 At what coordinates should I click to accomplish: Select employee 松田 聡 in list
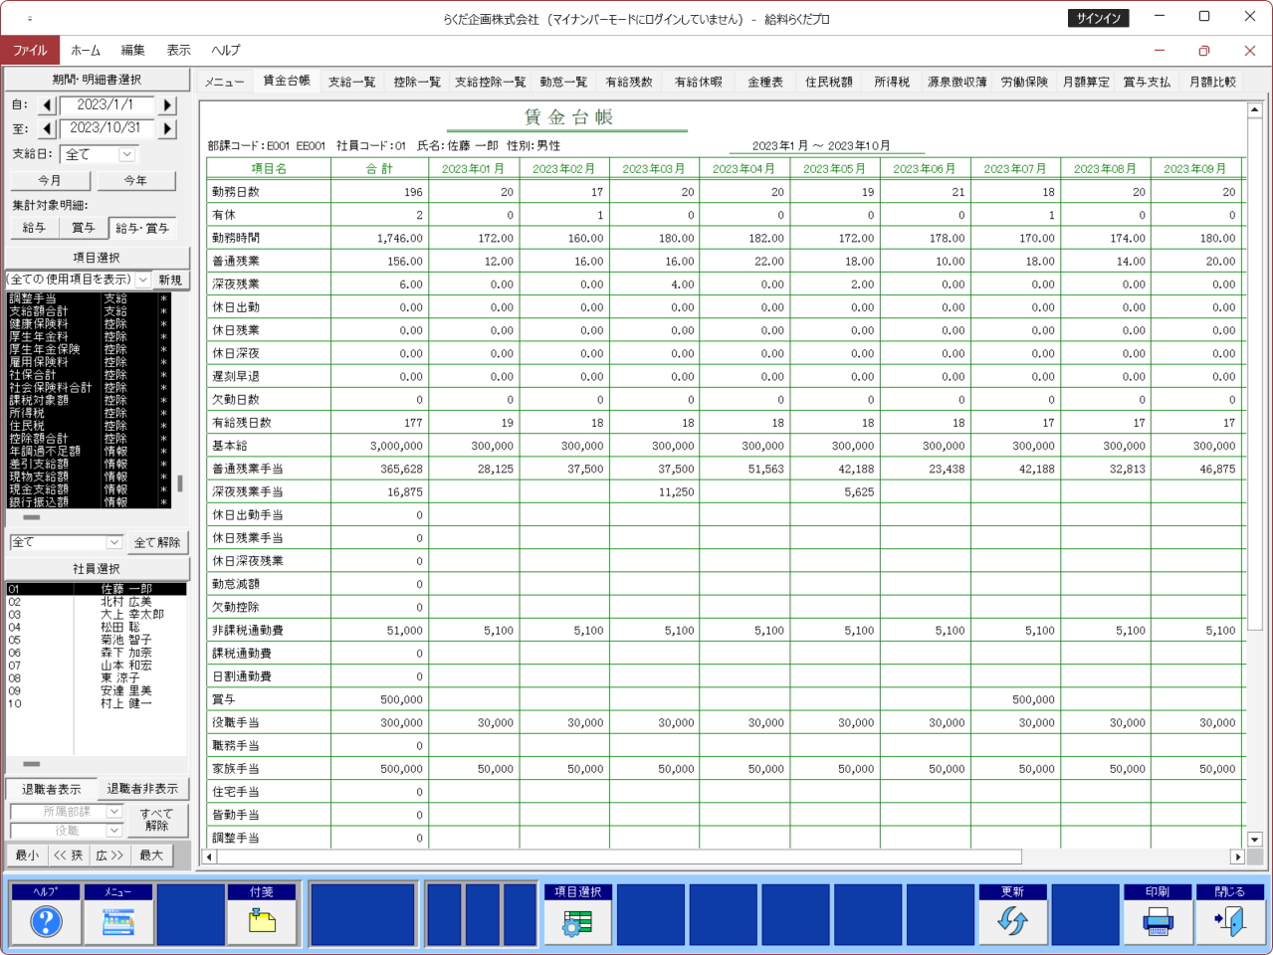click(96, 628)
